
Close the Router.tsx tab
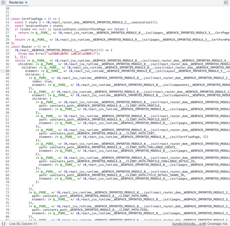[x=26, y=2]
